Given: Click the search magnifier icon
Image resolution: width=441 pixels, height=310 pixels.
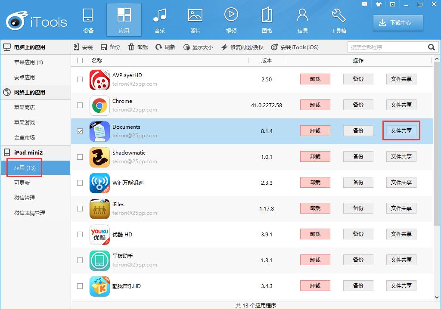Looking at the screenshot, I should (431, 47).
